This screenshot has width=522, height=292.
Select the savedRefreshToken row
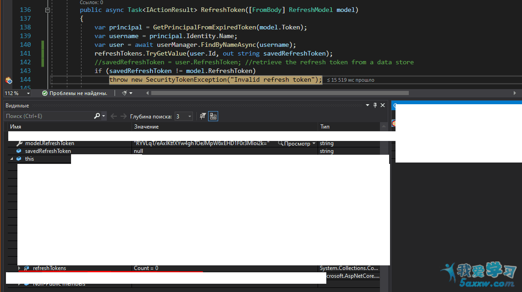pos(194,151)
